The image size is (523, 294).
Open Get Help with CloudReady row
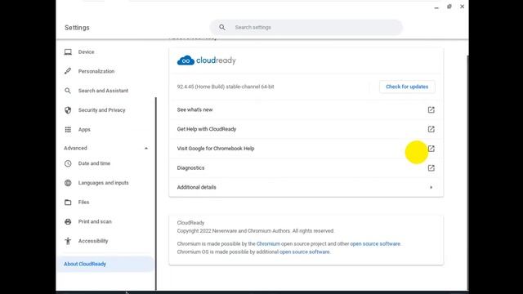pos(306,129)
